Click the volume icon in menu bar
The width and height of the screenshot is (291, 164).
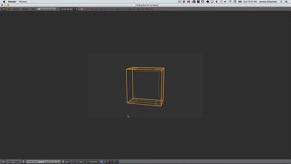click(226, 2)
